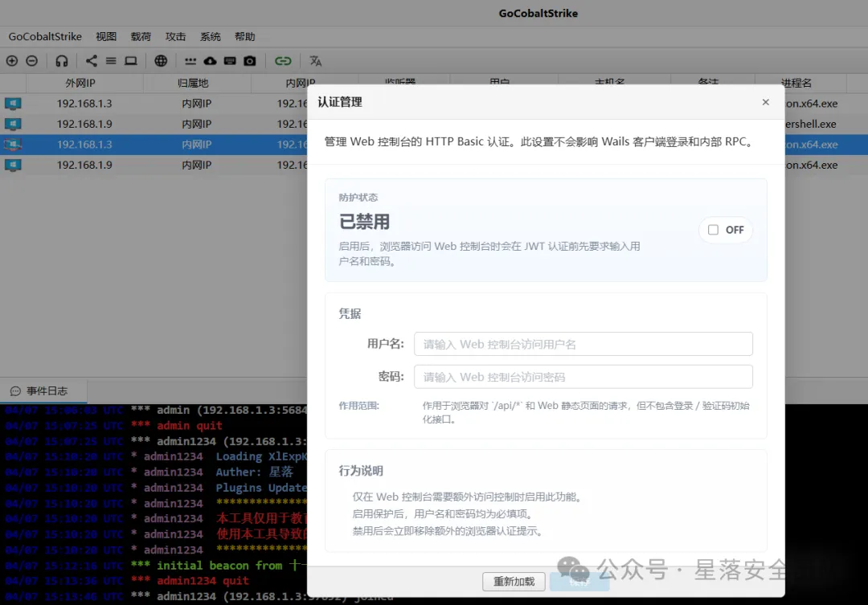Open listeners via the headphones icon
The height and width of the screenshot is (605, 868).
coord(61,61)
